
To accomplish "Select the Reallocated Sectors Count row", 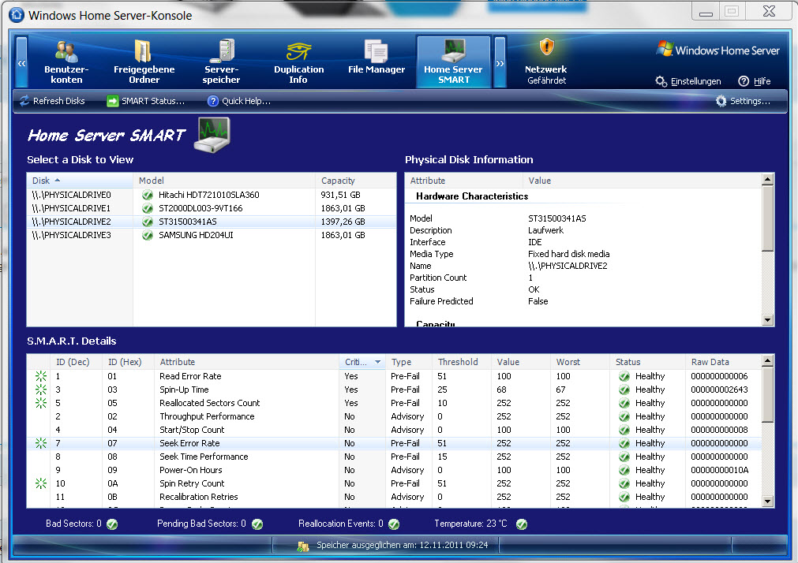I will pos(395,403).
